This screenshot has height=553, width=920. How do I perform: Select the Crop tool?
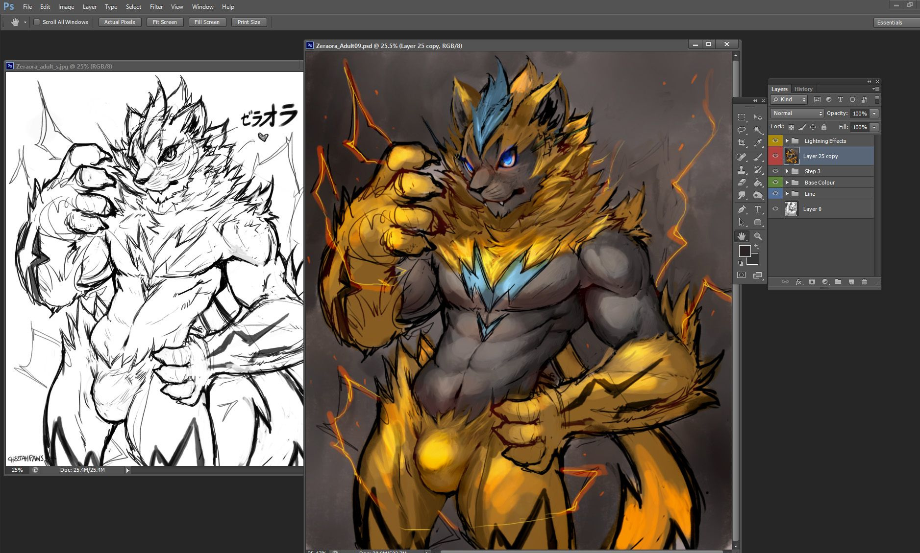click(742, 143)
